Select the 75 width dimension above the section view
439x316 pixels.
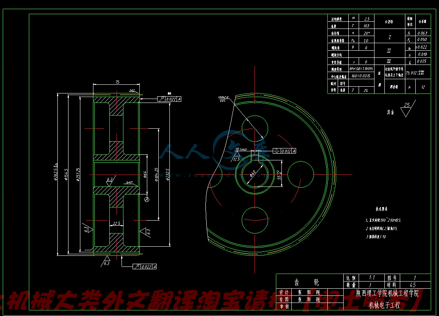click(117, 82)
